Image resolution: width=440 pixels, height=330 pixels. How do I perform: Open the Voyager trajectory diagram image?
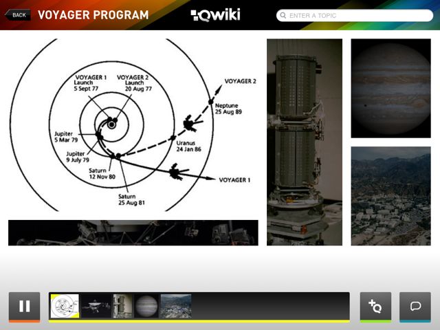[133, 125]
